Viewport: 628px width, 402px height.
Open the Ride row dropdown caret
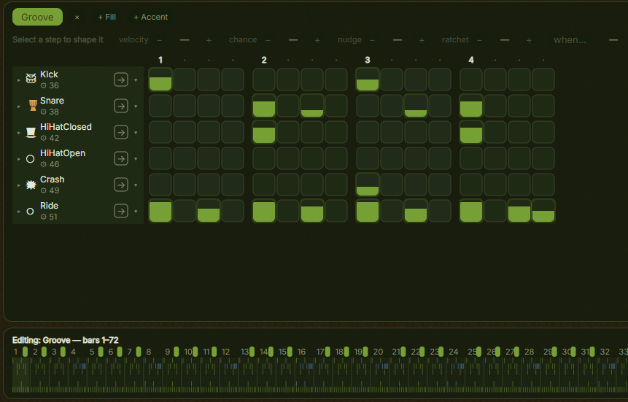[x=136, y=212]
